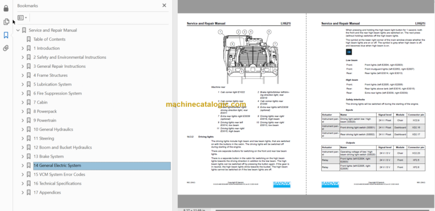Jump to the 13 Brake System bookmark
The height and width of the screenshot is (211, 435).
tap(49, 157)
